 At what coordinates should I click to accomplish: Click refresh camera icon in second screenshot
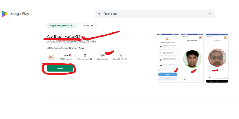tap(185, 79)
